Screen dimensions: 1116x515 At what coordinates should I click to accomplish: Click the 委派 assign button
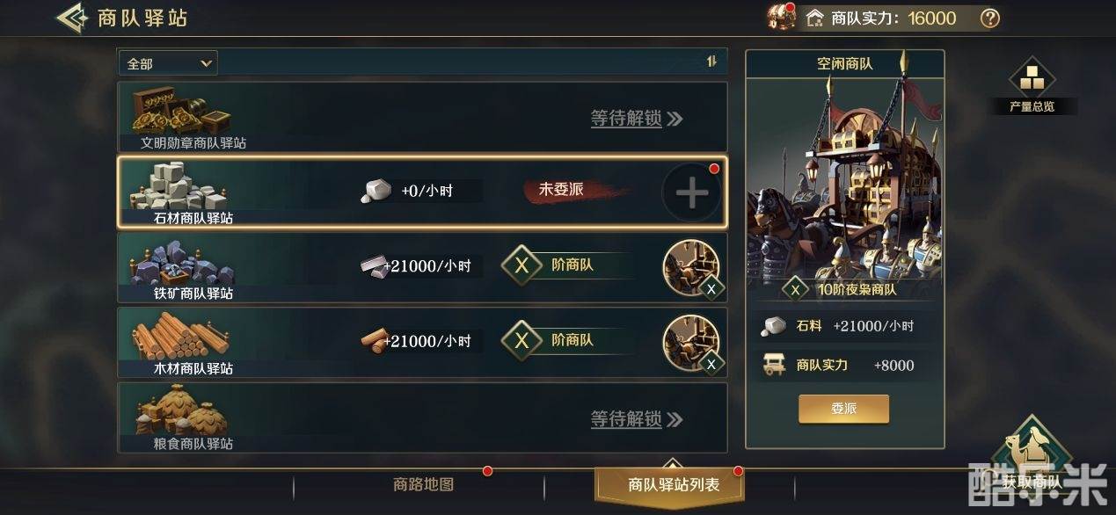[x=843, y=409]
